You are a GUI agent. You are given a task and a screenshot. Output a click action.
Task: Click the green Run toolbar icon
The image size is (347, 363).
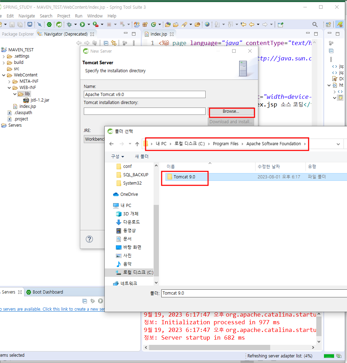82,24
